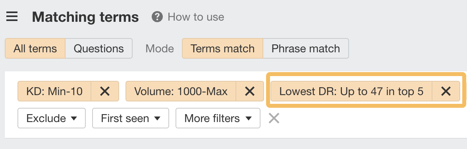
Task: Open the How to use link
Action: pyautogui.click(x=196, y=17)
